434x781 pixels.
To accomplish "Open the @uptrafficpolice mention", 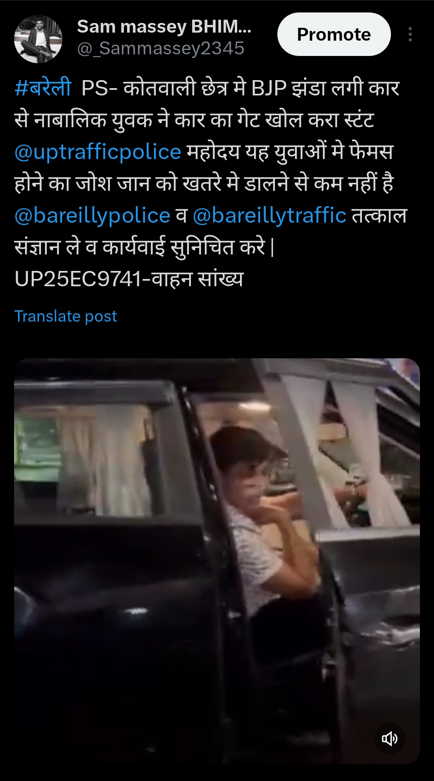I will 98,152.
